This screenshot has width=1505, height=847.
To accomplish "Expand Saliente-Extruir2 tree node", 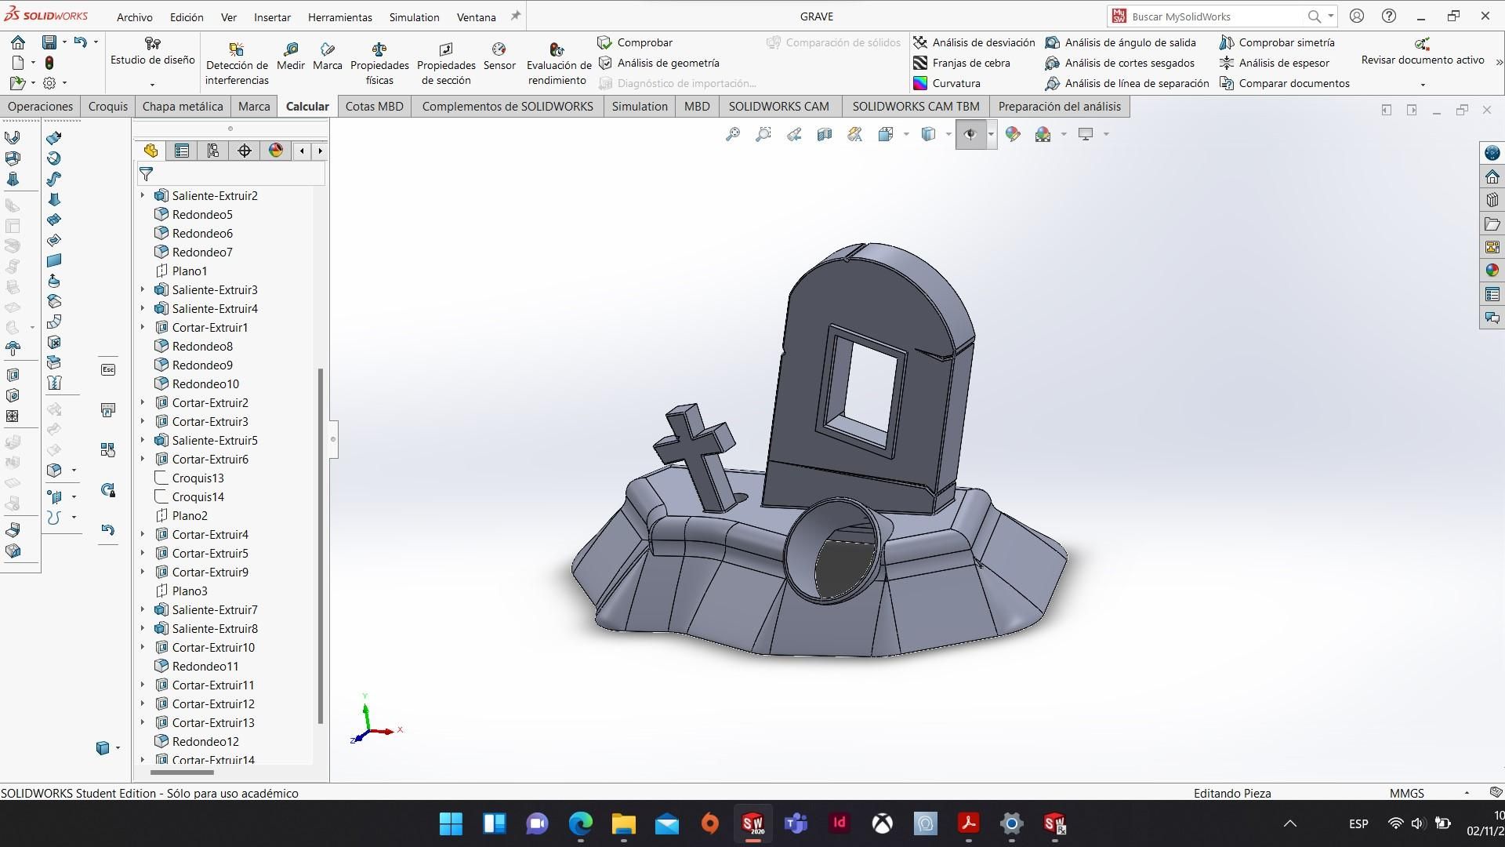I will click(x=143, y=195).
